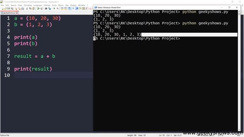Click the code line 'a = (10, 20, 30)'

pyautogui.click(x=37, y=18)
